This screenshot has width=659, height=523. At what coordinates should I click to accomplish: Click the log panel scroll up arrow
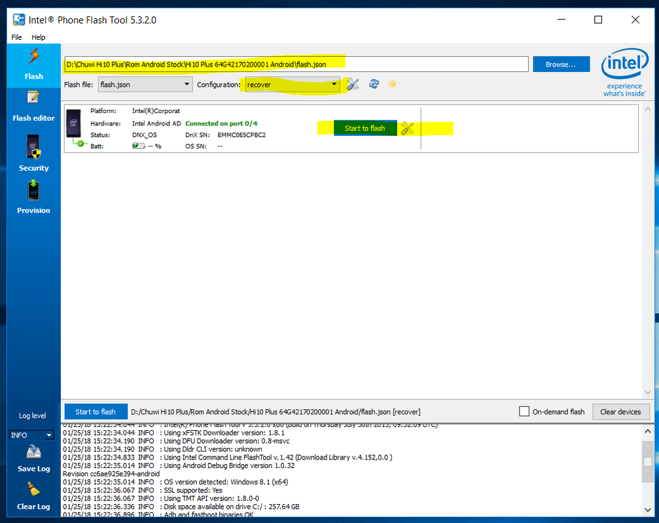pyautogui.click(x=648, y=431)
